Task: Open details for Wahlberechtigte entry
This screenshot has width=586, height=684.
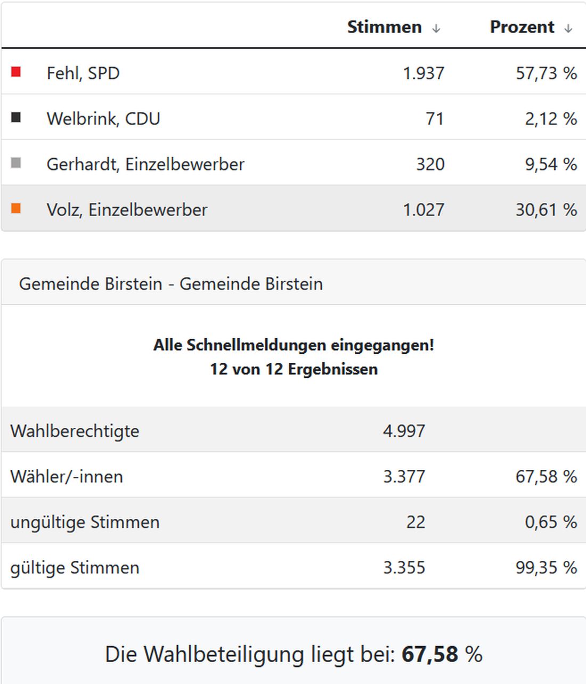Action: (213, 430)
